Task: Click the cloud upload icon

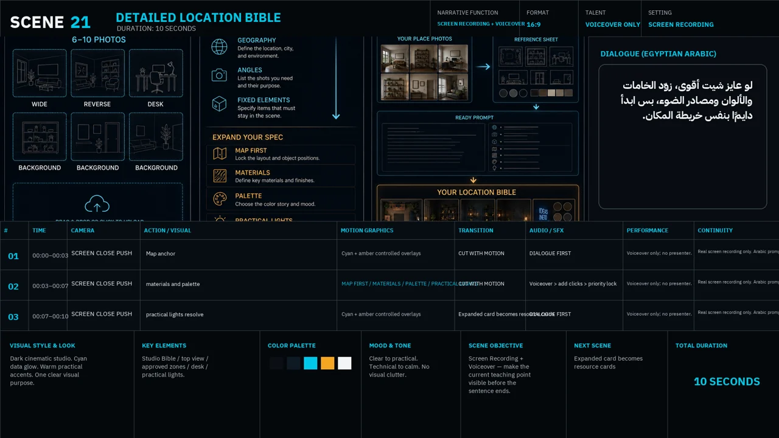Action: tap(97, 204)
